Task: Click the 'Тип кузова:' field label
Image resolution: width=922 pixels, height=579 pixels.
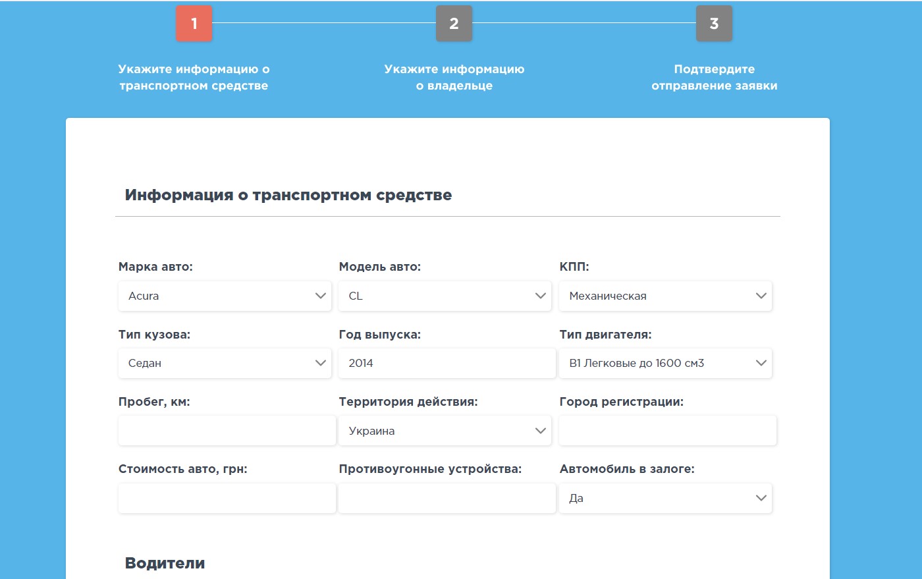Action: [x=154, y=335]
